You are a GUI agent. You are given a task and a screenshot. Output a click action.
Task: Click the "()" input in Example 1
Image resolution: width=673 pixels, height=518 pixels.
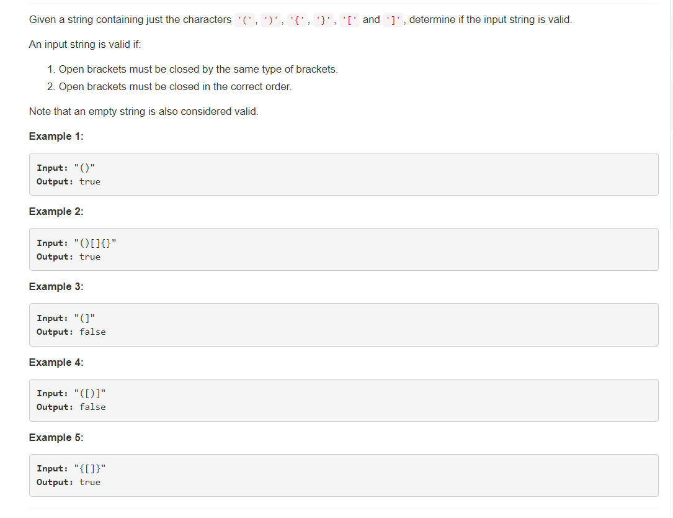pyautogui.click(x=84, y=168)
